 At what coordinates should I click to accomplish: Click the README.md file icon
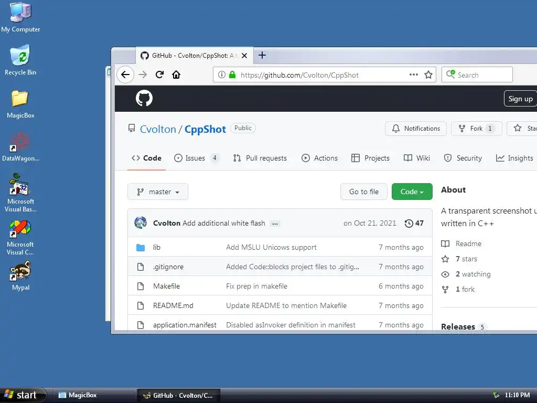point(141,305)
